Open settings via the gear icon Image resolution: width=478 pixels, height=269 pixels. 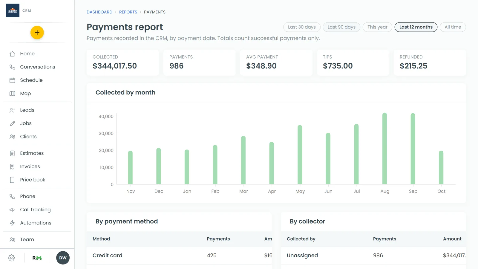pos(11,258)
